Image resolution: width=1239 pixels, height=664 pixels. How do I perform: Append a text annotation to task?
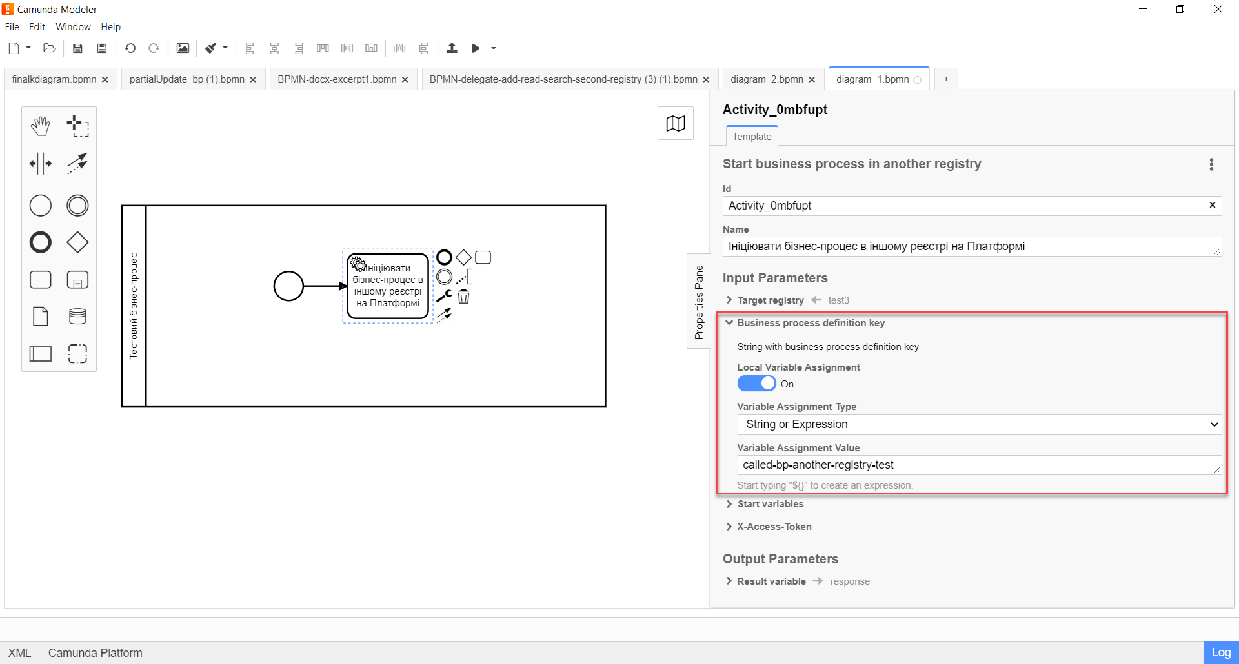click(463, 277)
